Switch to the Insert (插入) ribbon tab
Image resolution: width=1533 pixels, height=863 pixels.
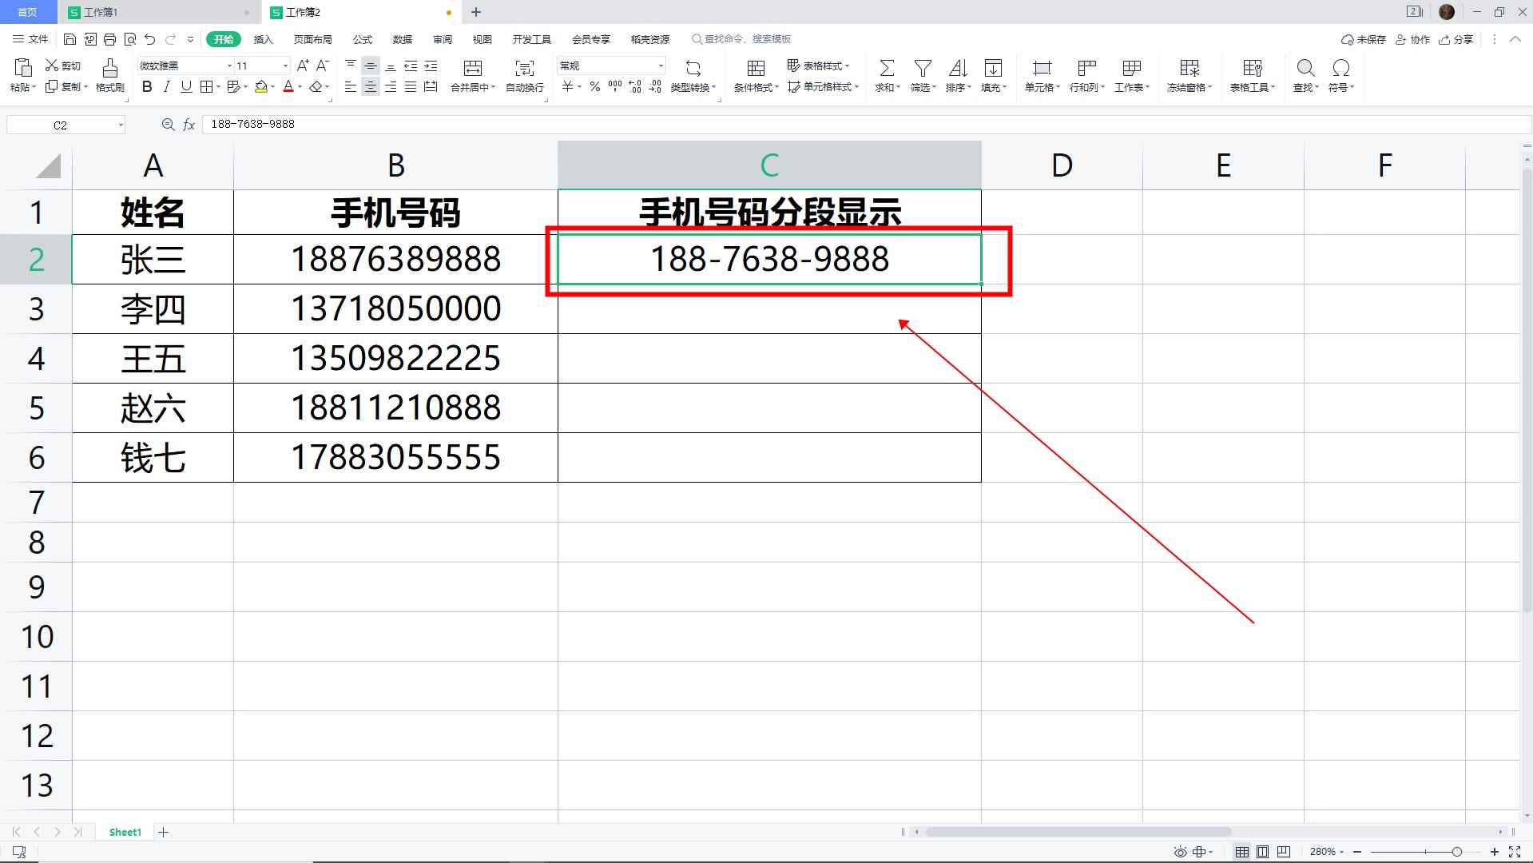[263, 39]
